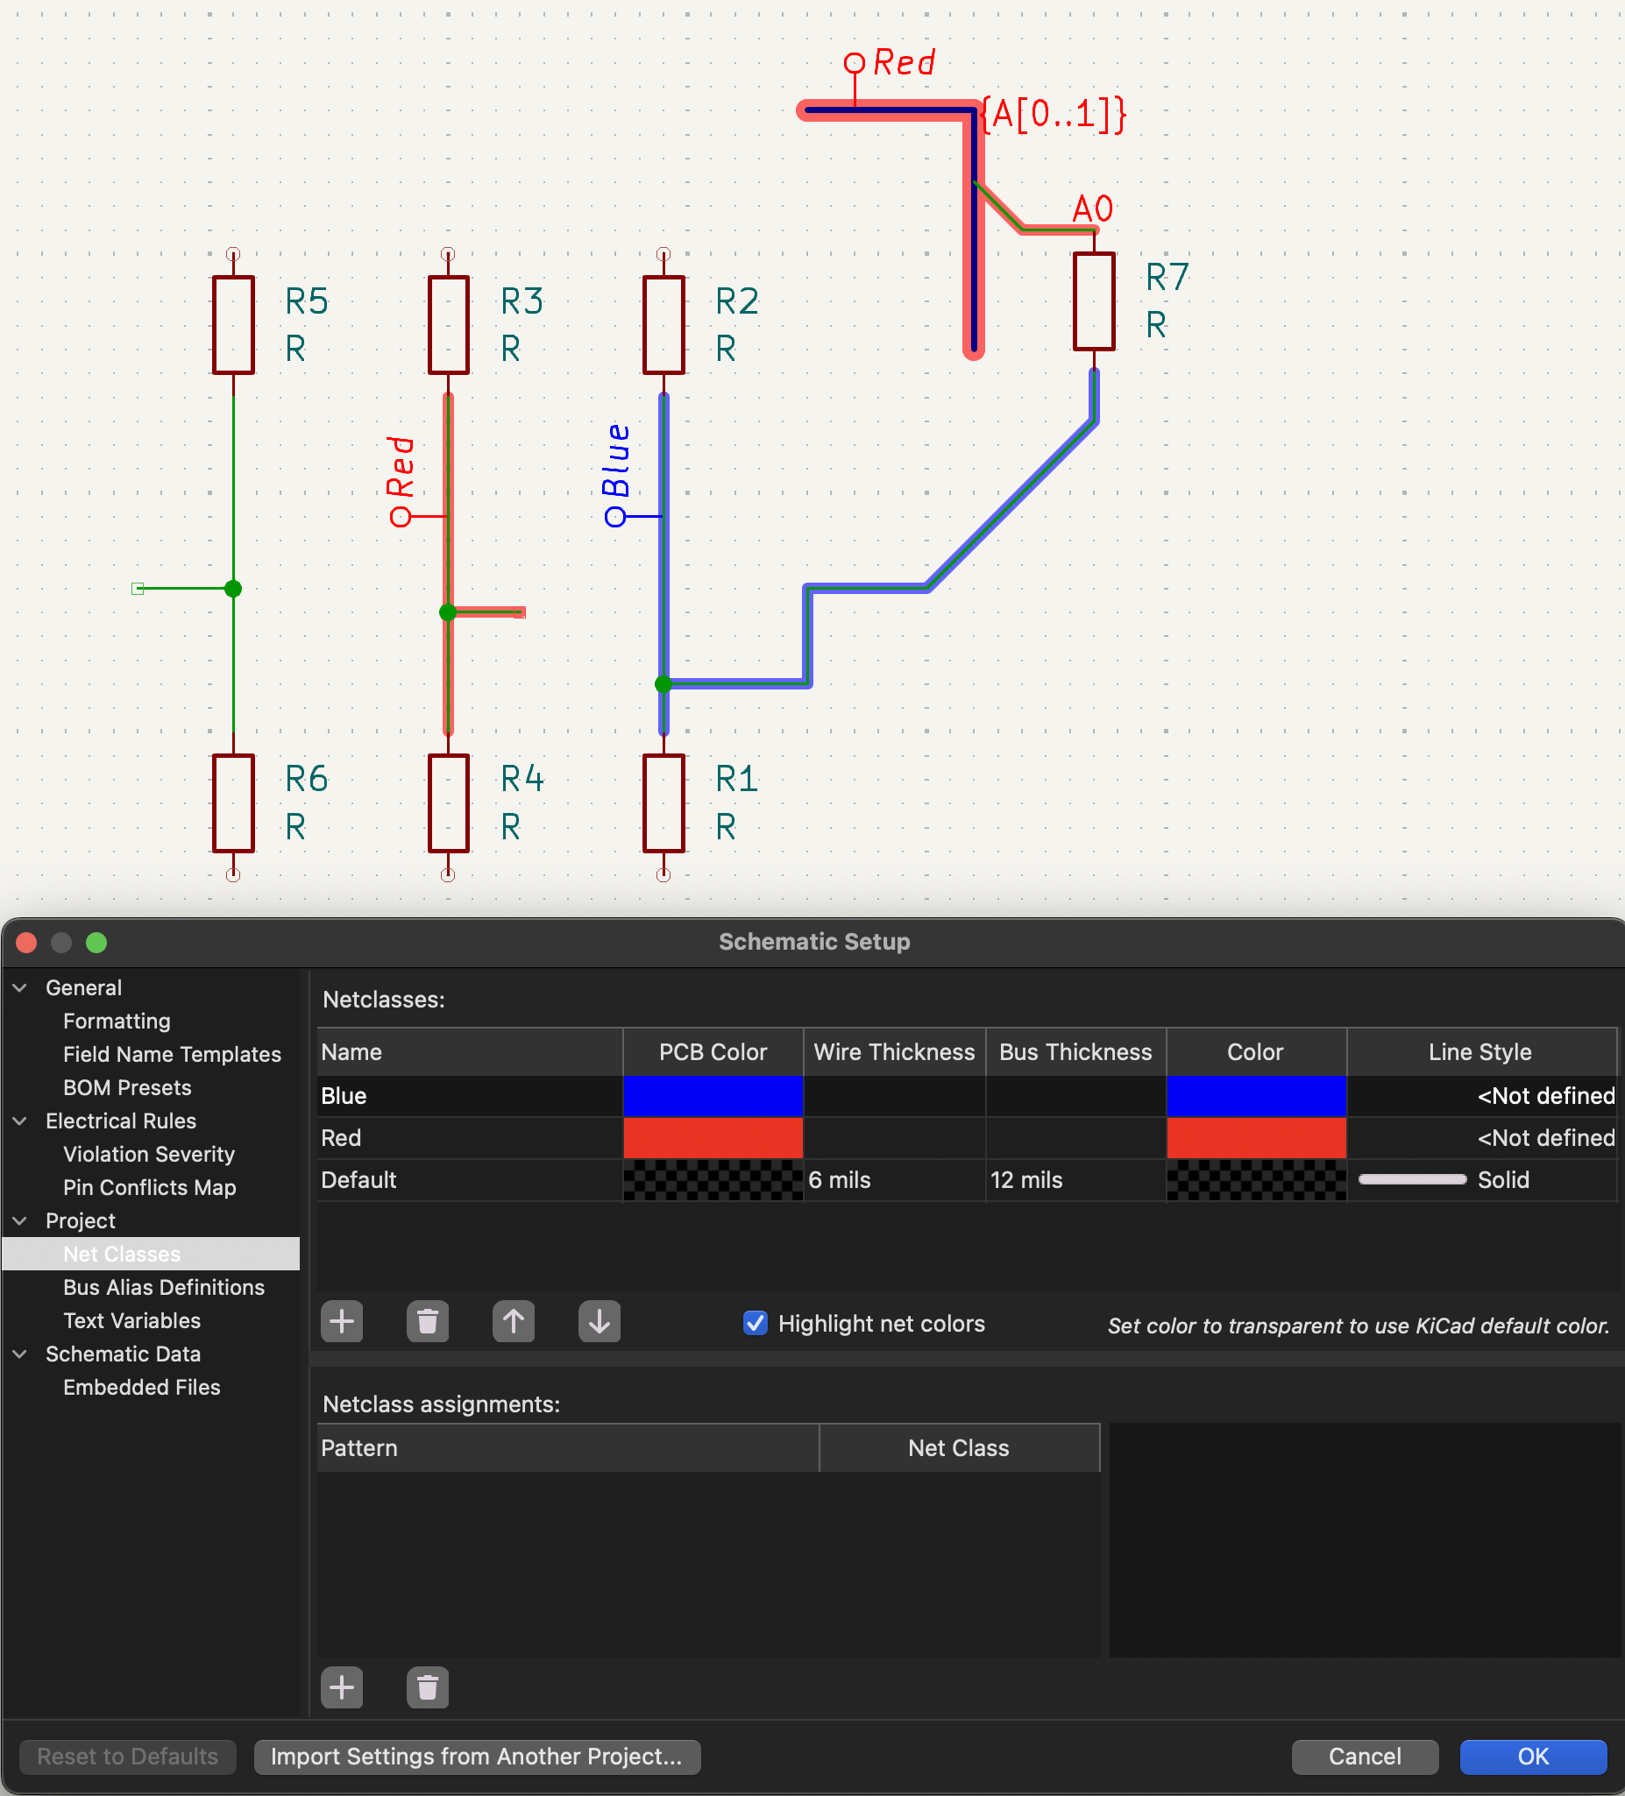This screenshot has width=1625, height=1796.
Task: Open the Blue netclass PCB Color swatch
Action: pos(713,1096)
